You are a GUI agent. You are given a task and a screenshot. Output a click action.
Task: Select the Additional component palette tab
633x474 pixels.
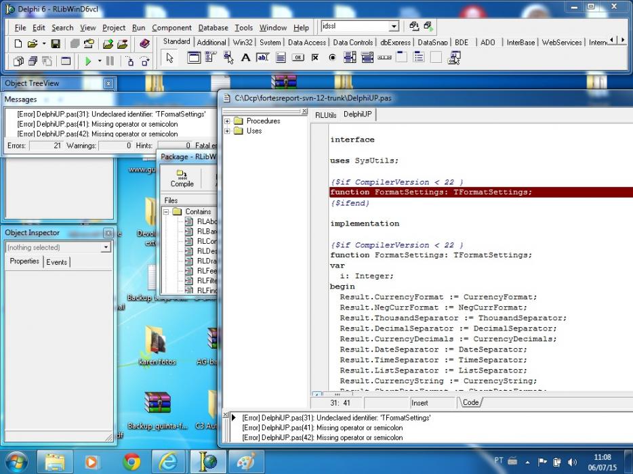click(x=211, y=43)
